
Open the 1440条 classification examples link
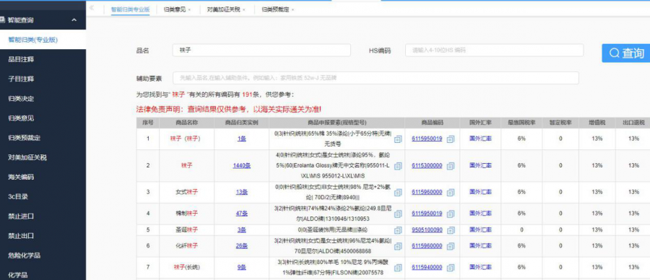pos(242,165)
